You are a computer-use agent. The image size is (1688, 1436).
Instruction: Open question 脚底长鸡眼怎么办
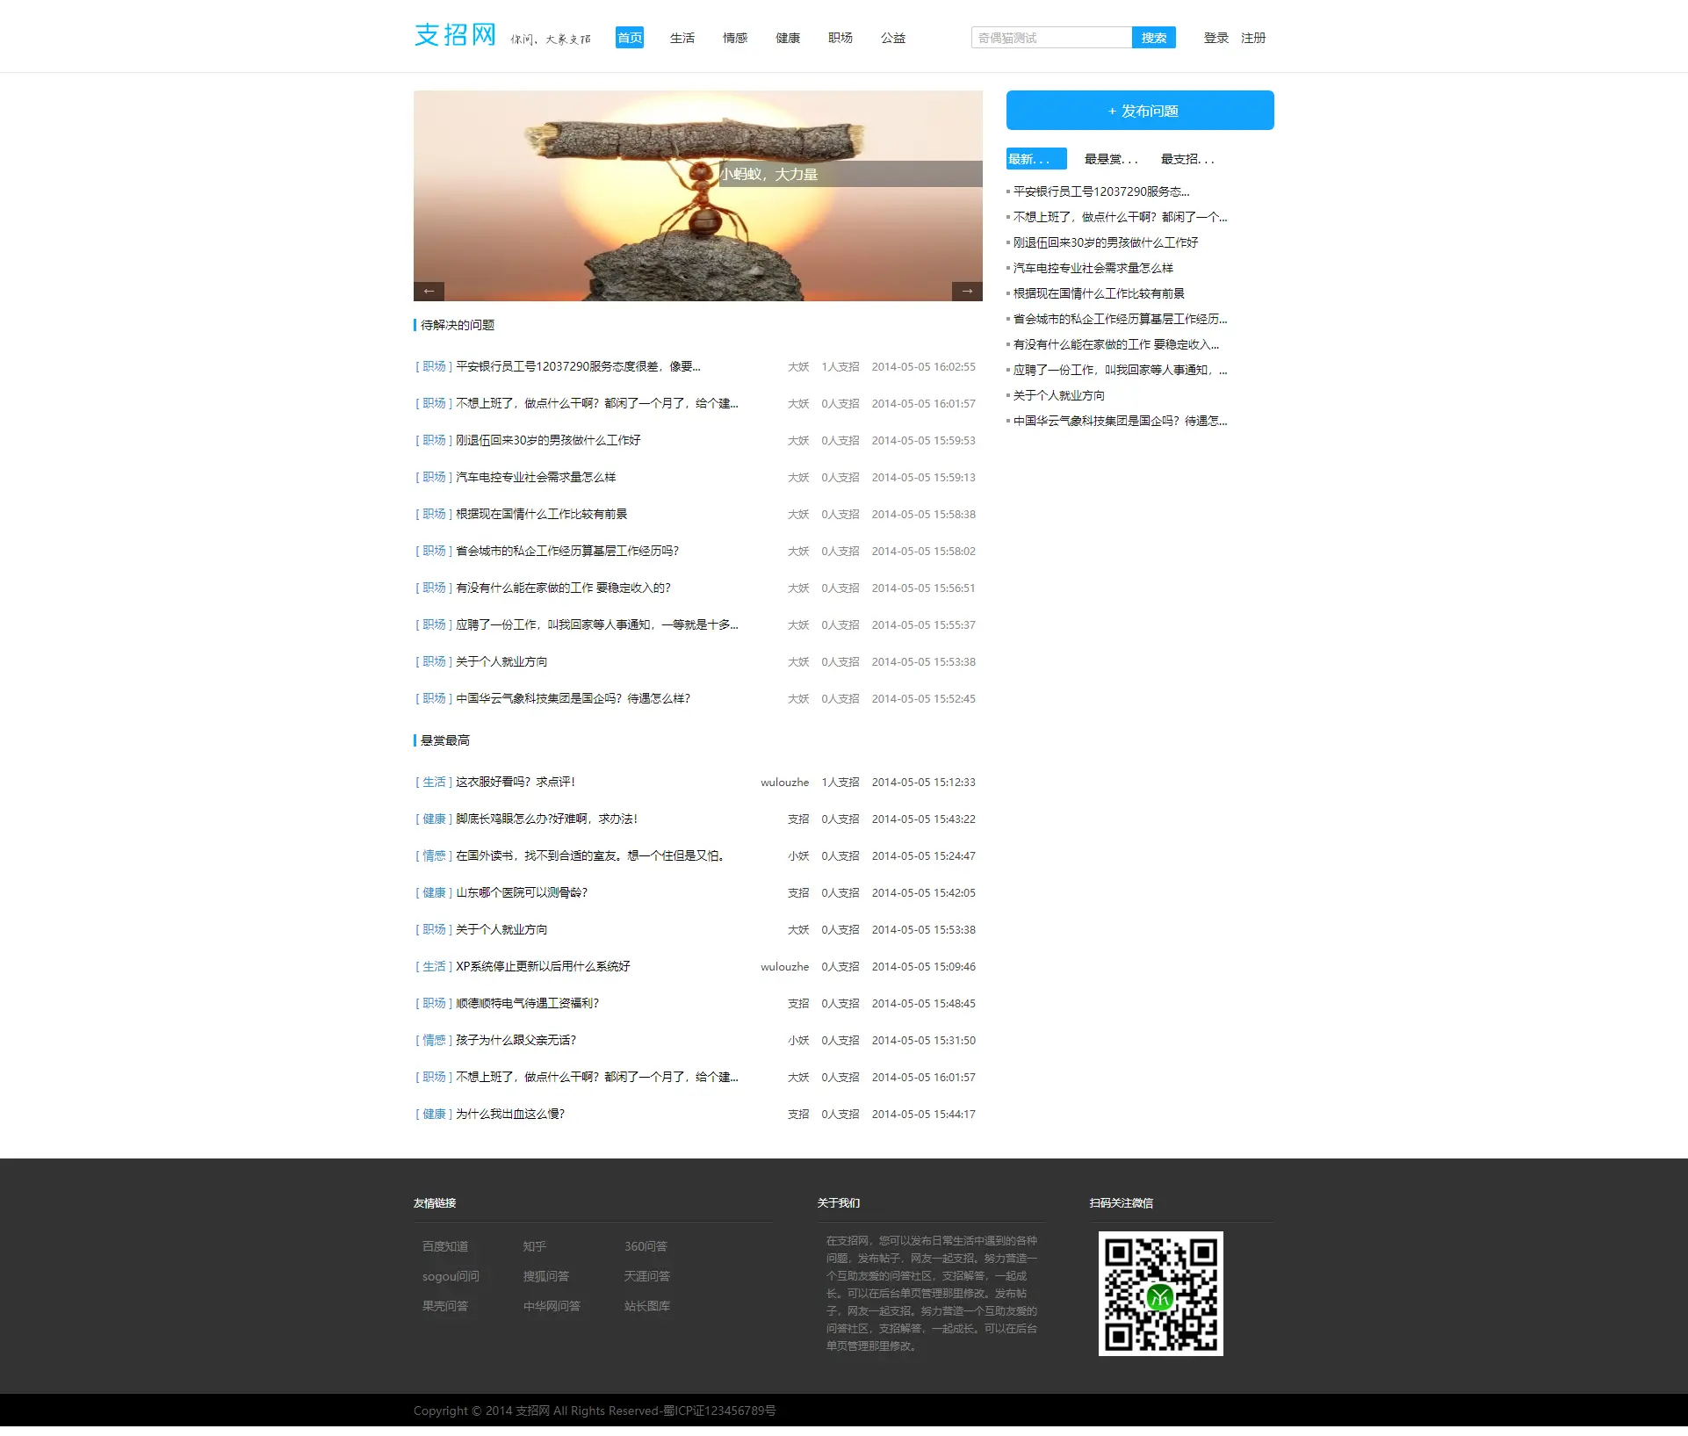[x=546, y=819]
